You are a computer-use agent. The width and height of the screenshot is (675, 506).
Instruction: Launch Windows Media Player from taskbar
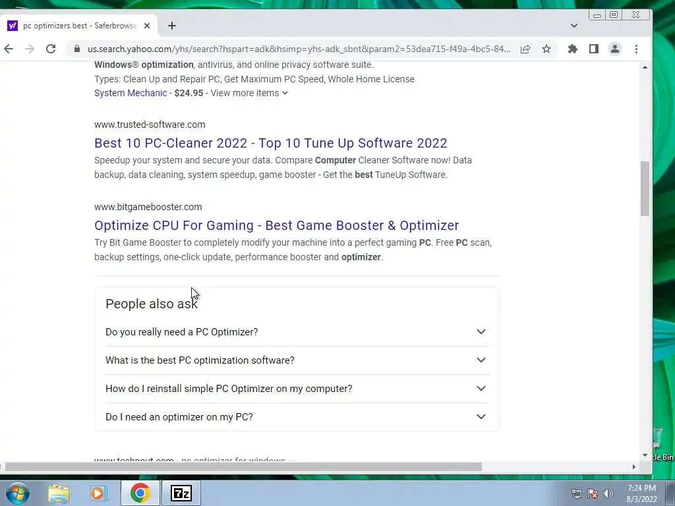coord(98,493)
